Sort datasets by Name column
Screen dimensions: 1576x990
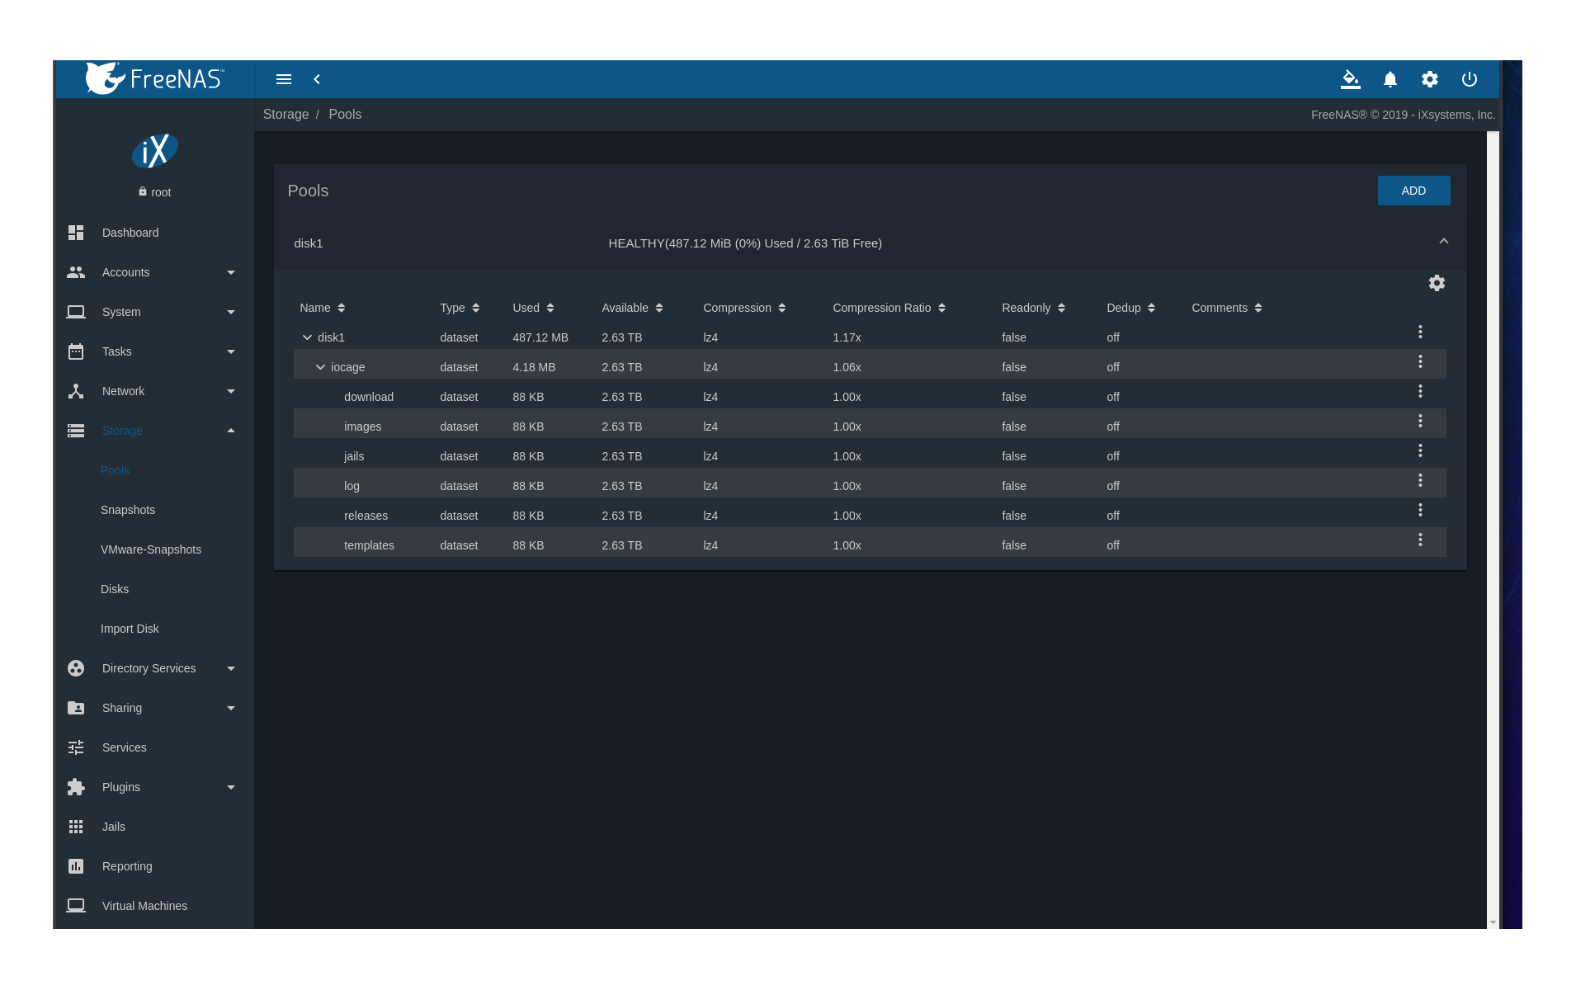[322, 308]
